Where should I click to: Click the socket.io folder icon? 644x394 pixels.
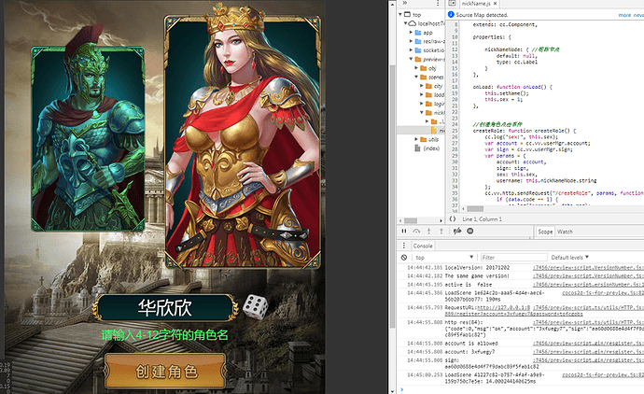(418, 50)
